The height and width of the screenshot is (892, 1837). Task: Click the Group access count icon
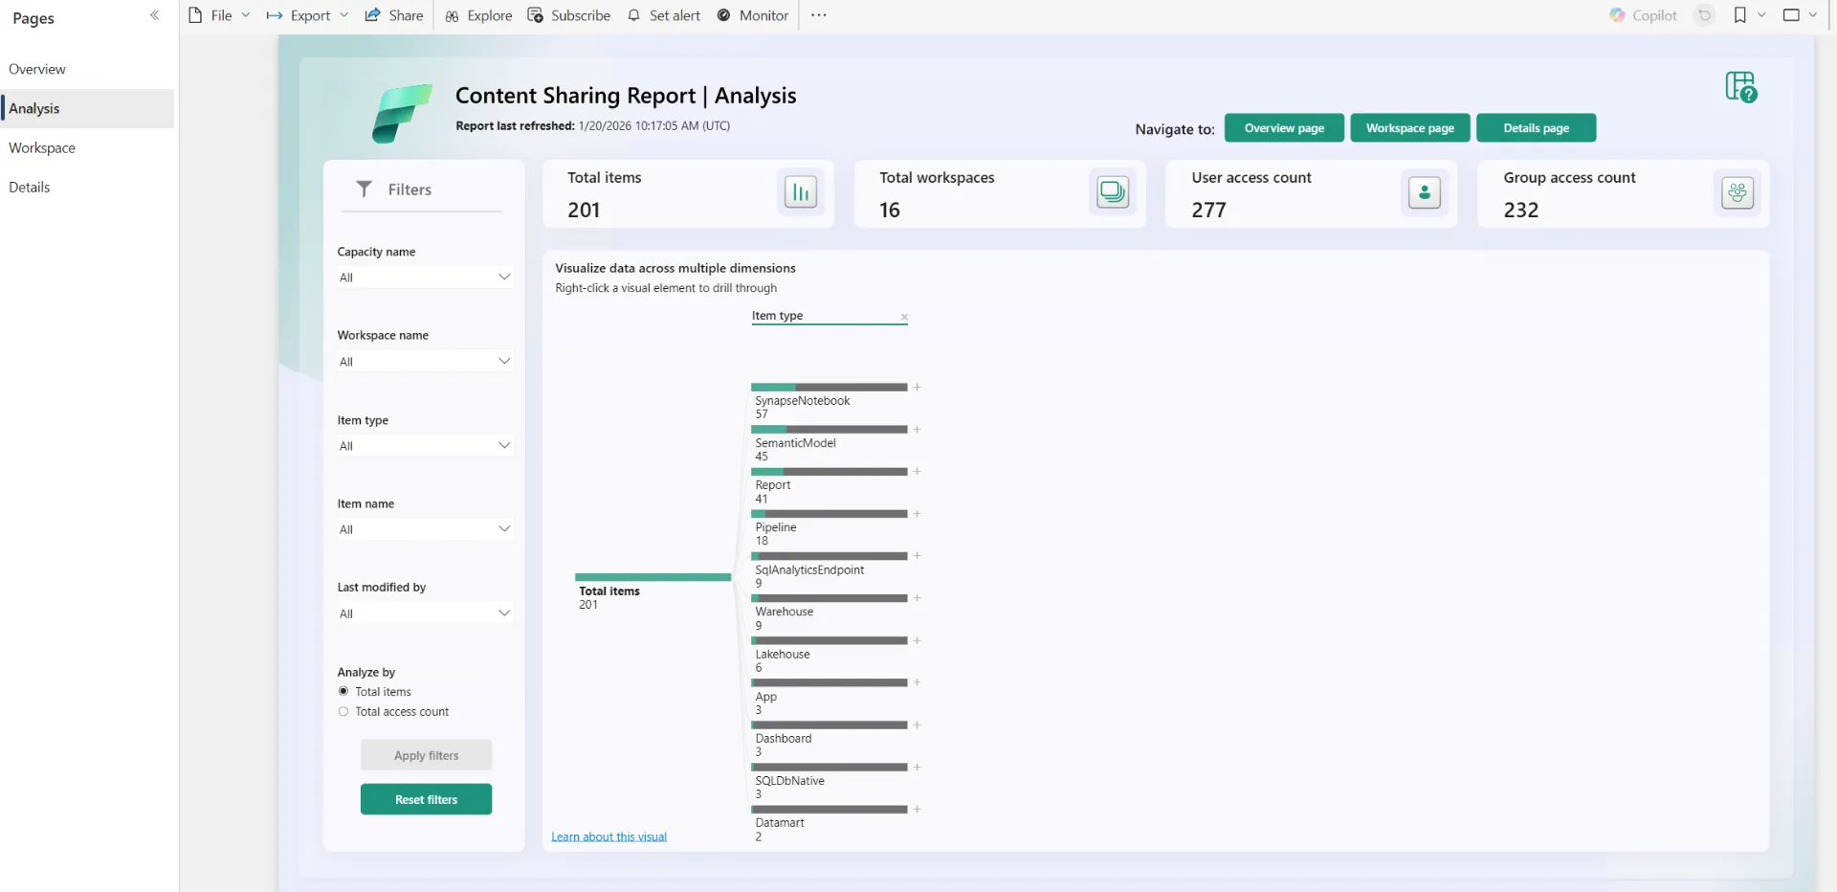pos(1737,193)
